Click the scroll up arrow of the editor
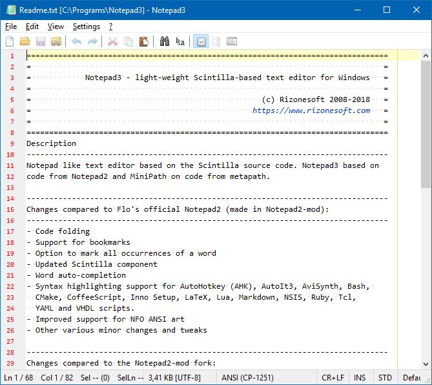The height and width of the screenshot is (385, 432). click(426, 56)
